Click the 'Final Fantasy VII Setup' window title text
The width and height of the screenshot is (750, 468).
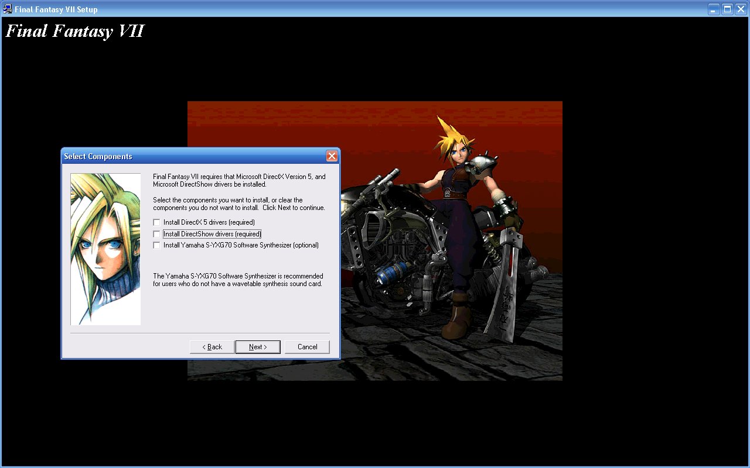56,9
